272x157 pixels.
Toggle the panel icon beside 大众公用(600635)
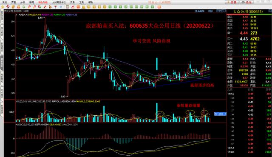(270, 11)
